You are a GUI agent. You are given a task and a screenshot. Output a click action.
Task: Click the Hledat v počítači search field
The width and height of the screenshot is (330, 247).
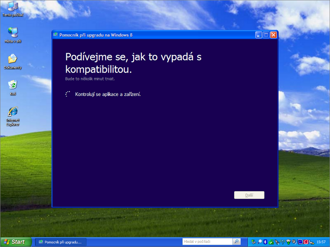pyautogui.click(x=207, y=242)
